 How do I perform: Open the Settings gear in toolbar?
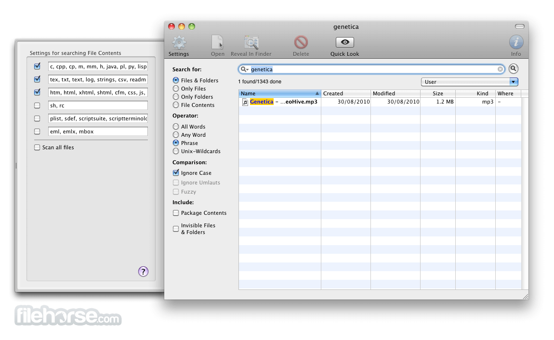[179, 42]
